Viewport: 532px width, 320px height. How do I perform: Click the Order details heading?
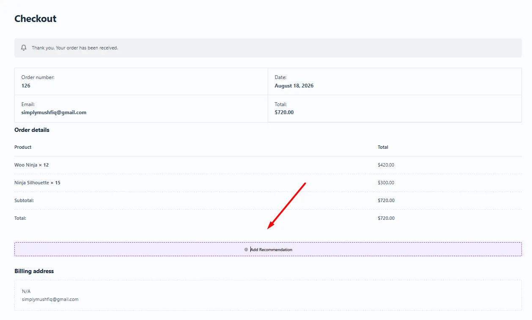pos(32,130)
